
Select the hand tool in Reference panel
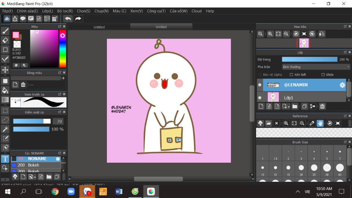pyautogui.click(x=320, y=123)
